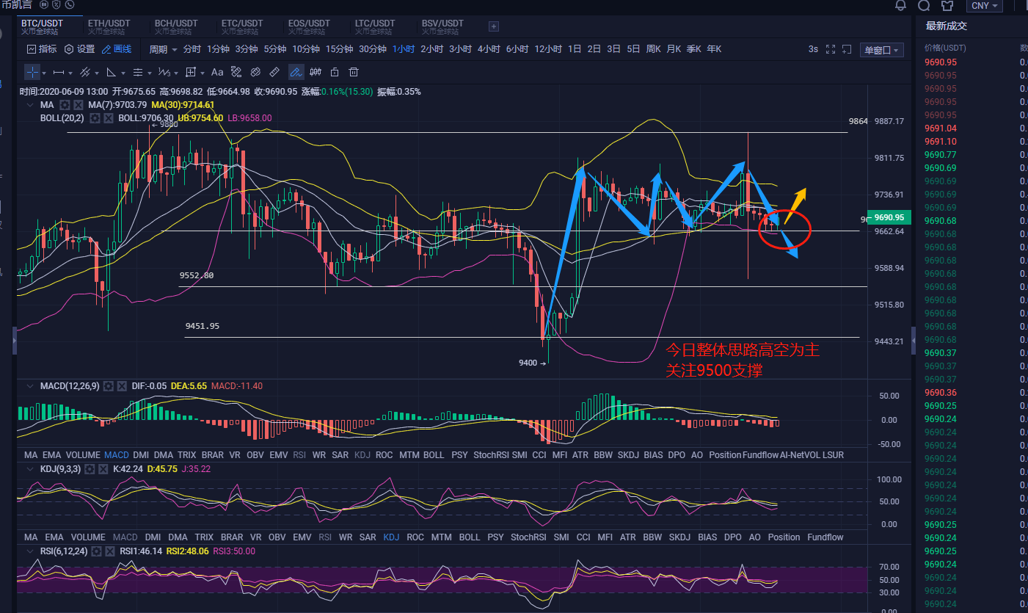Image resolution: width=1028 pixels, height=613 pixels.
Task: Switch KDJ panel to BOLL indicator
Action: pyautogui.click(x=469, y=537)
